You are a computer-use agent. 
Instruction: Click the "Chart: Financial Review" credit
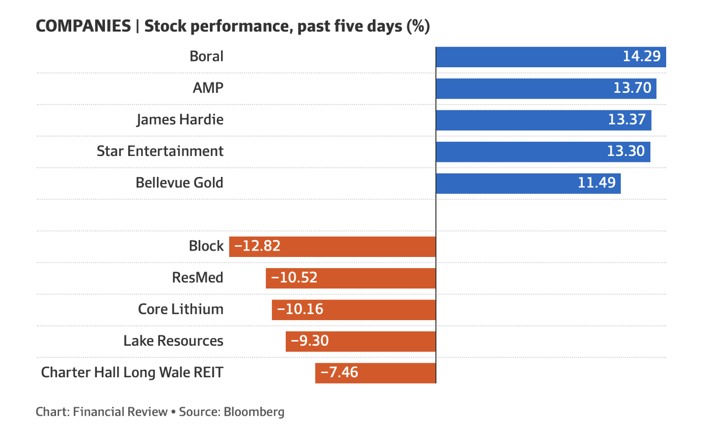pyautogui.click(x=101, y=412)
